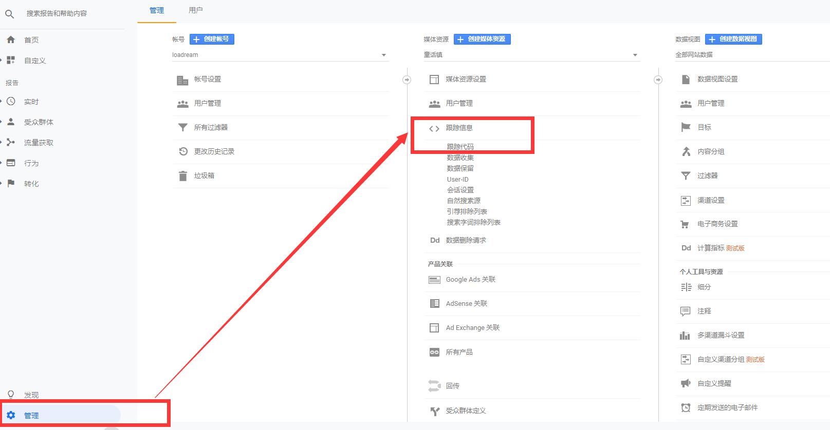Click the 定期发送的电子邮件 clock icon
This screenshot has height=430, width=830.
(686, 407)
